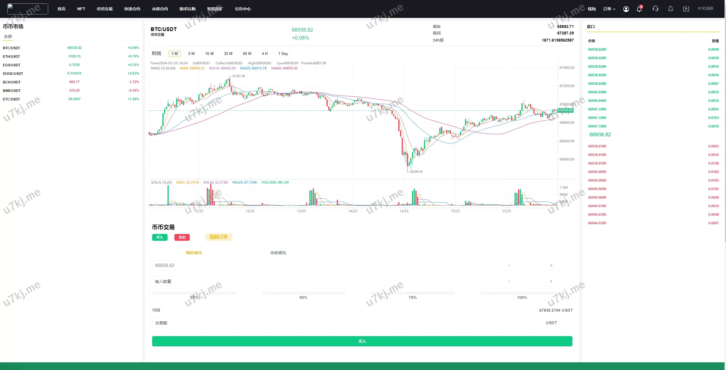
Task: Open notifications bell with red badge
Action: click(x=639, y=9)
